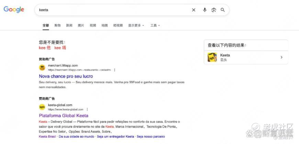Screen dimensions: 299x144
Task: Switch to the 购物 tab
Action: pyautogui.click(x=57, y=25)
